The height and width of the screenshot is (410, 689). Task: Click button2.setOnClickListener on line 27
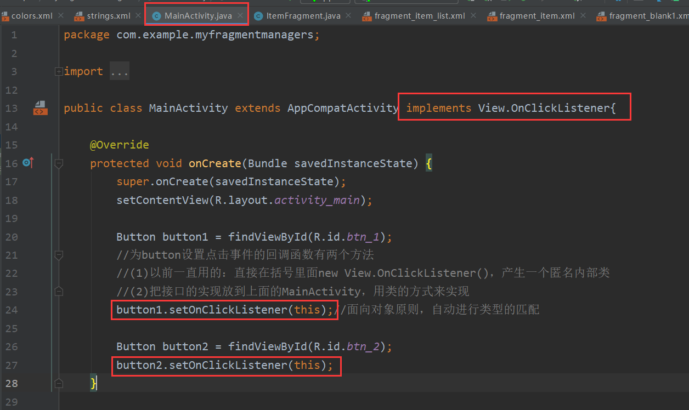tap(202, 365)
